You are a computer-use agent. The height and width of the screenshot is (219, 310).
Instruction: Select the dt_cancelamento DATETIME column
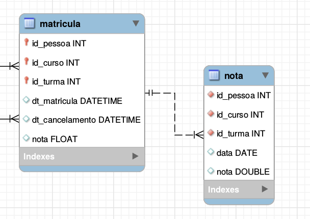click(86, 119)
